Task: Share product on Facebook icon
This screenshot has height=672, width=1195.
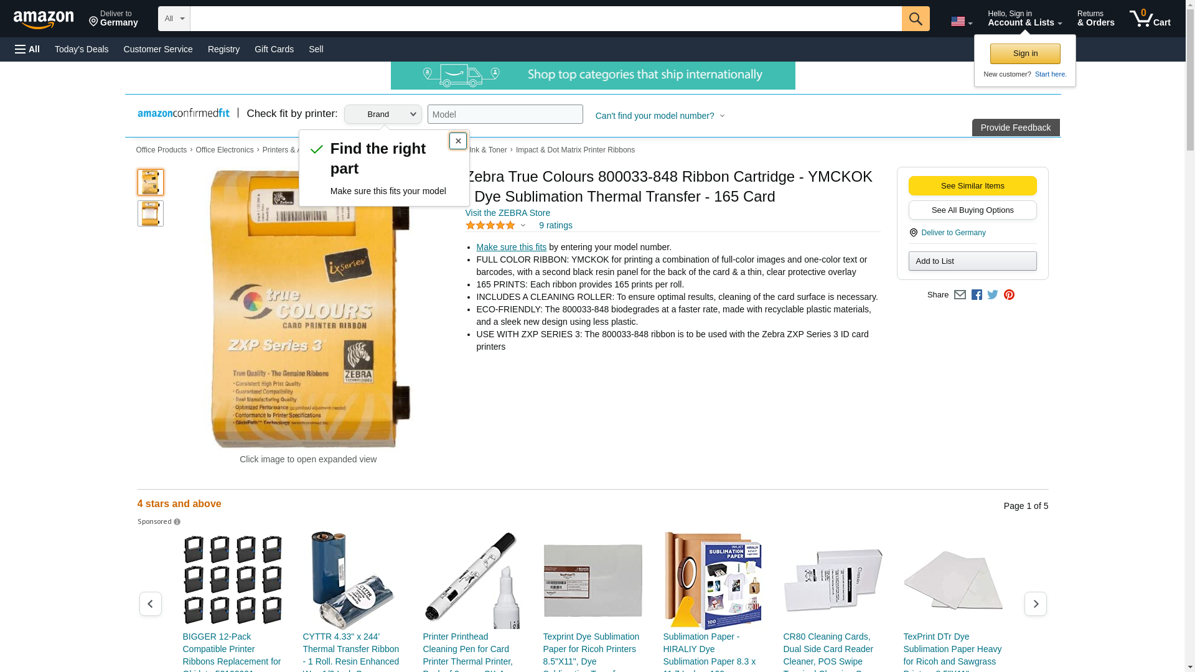Action: click(x=977, y=295)
